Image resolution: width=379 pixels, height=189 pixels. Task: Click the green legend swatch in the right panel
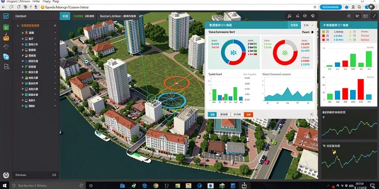(x=323, y=32)
